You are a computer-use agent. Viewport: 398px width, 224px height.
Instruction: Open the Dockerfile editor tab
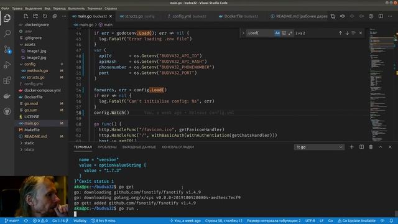pyautogui.click(x=239, y=16)
